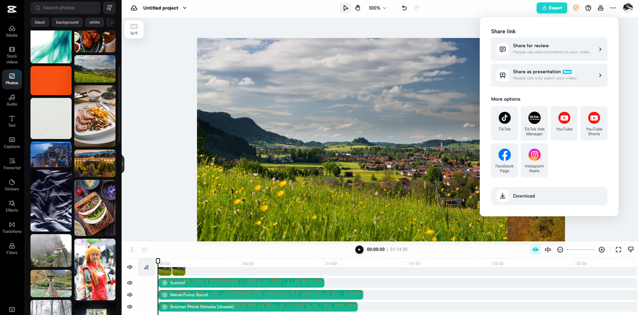Select the orange solid photo thumbnail

tap(51, 81)
